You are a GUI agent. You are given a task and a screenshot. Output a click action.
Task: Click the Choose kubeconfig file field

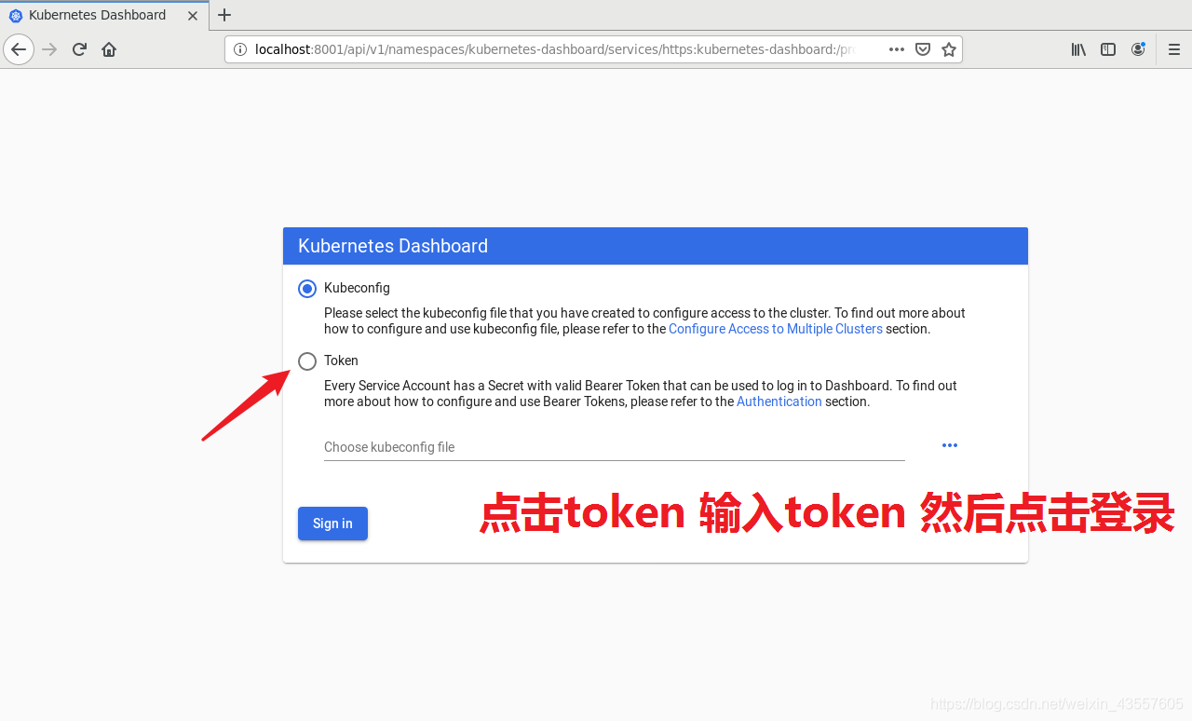click(x=615, y=447)
